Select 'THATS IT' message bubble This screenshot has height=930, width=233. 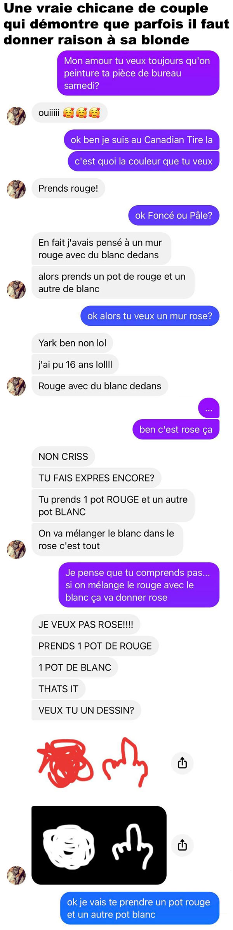[x=59, y=688]
